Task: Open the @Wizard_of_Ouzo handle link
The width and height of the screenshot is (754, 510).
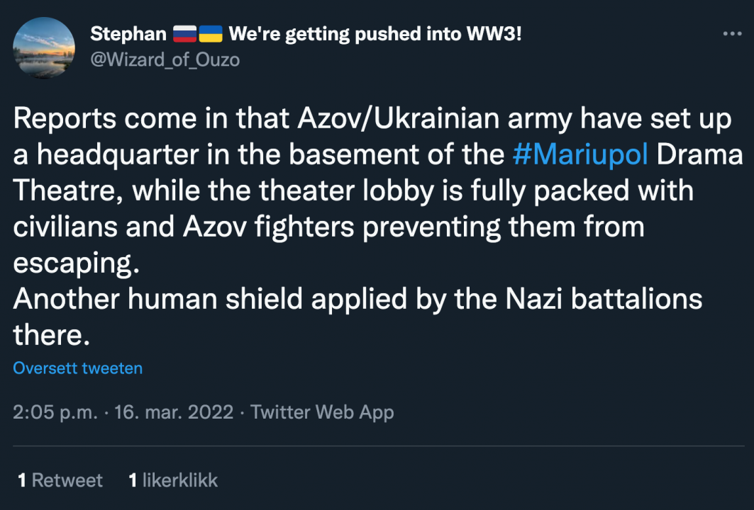Action: tap(165, 60)
